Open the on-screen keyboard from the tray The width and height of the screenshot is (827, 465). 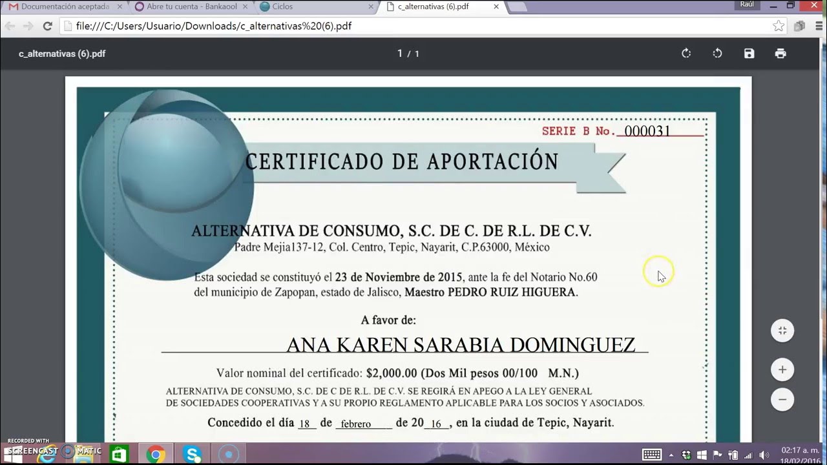651,455
